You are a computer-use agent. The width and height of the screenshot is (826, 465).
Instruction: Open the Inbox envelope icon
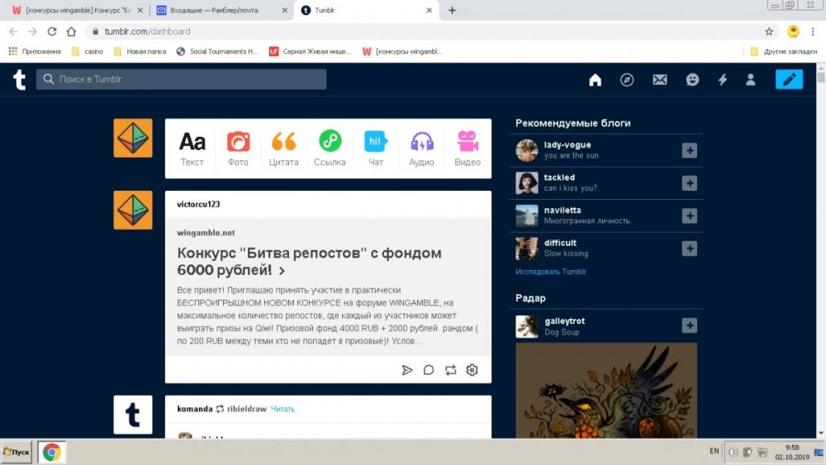click(659, 80)
